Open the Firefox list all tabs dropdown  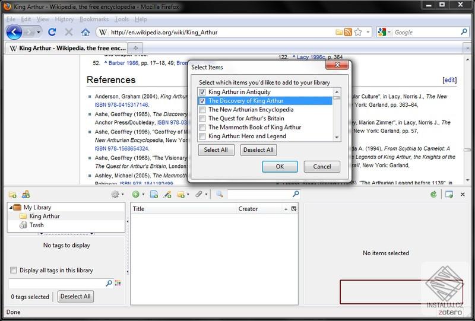[467, 48]
